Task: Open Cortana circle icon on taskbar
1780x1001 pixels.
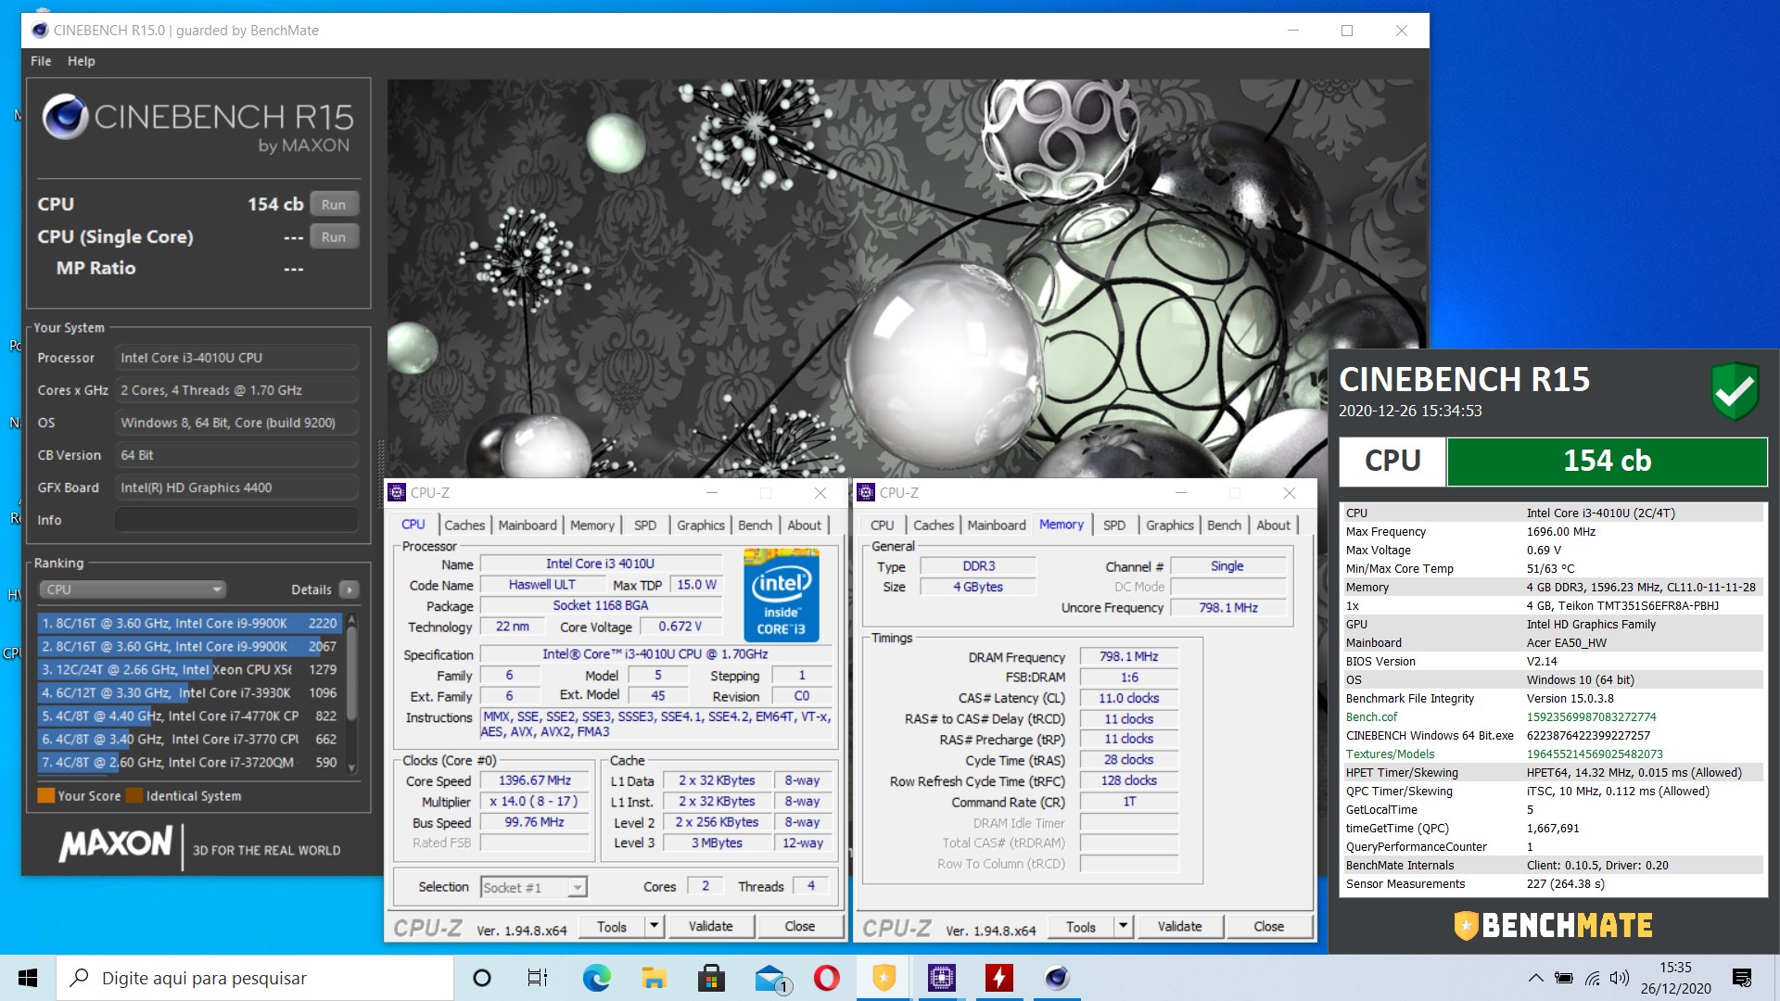Action: pos(481,978)
